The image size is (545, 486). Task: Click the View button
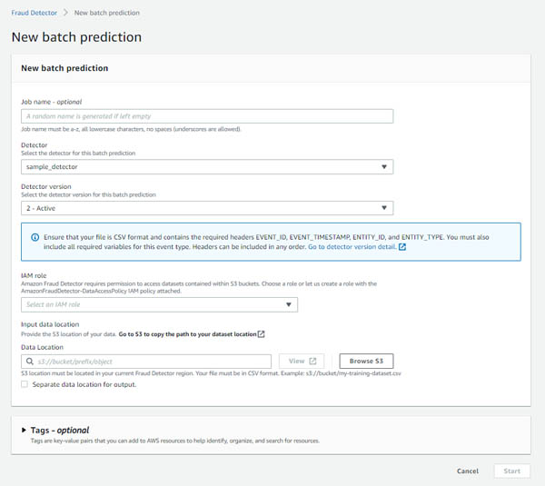click(302, 362)
